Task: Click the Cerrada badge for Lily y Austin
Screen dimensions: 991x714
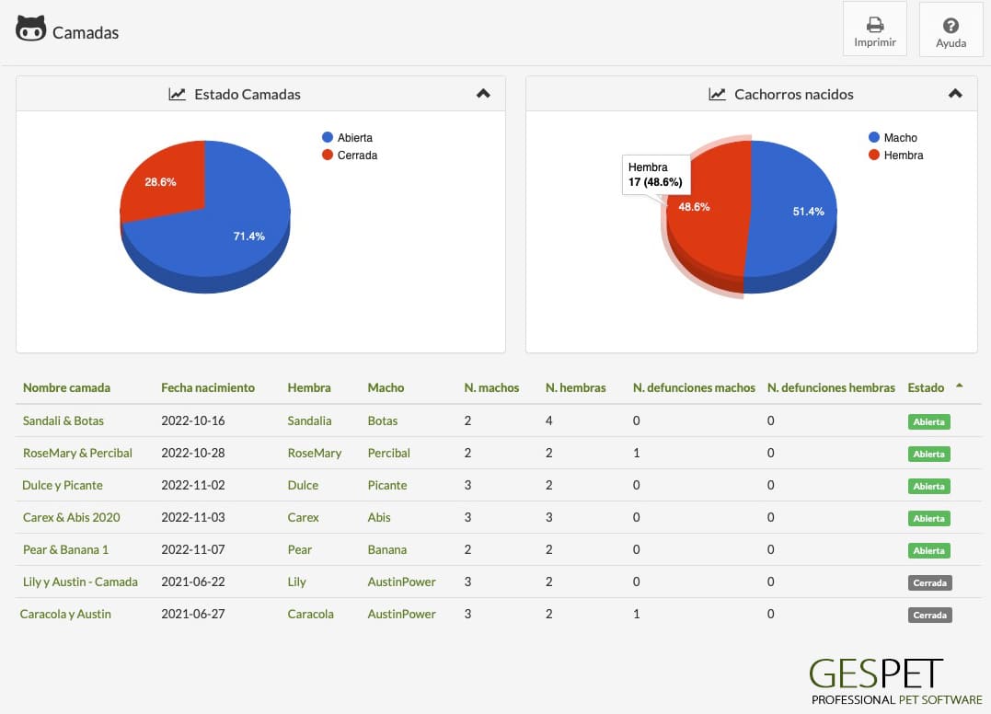Action: click(x=929, y=582)
